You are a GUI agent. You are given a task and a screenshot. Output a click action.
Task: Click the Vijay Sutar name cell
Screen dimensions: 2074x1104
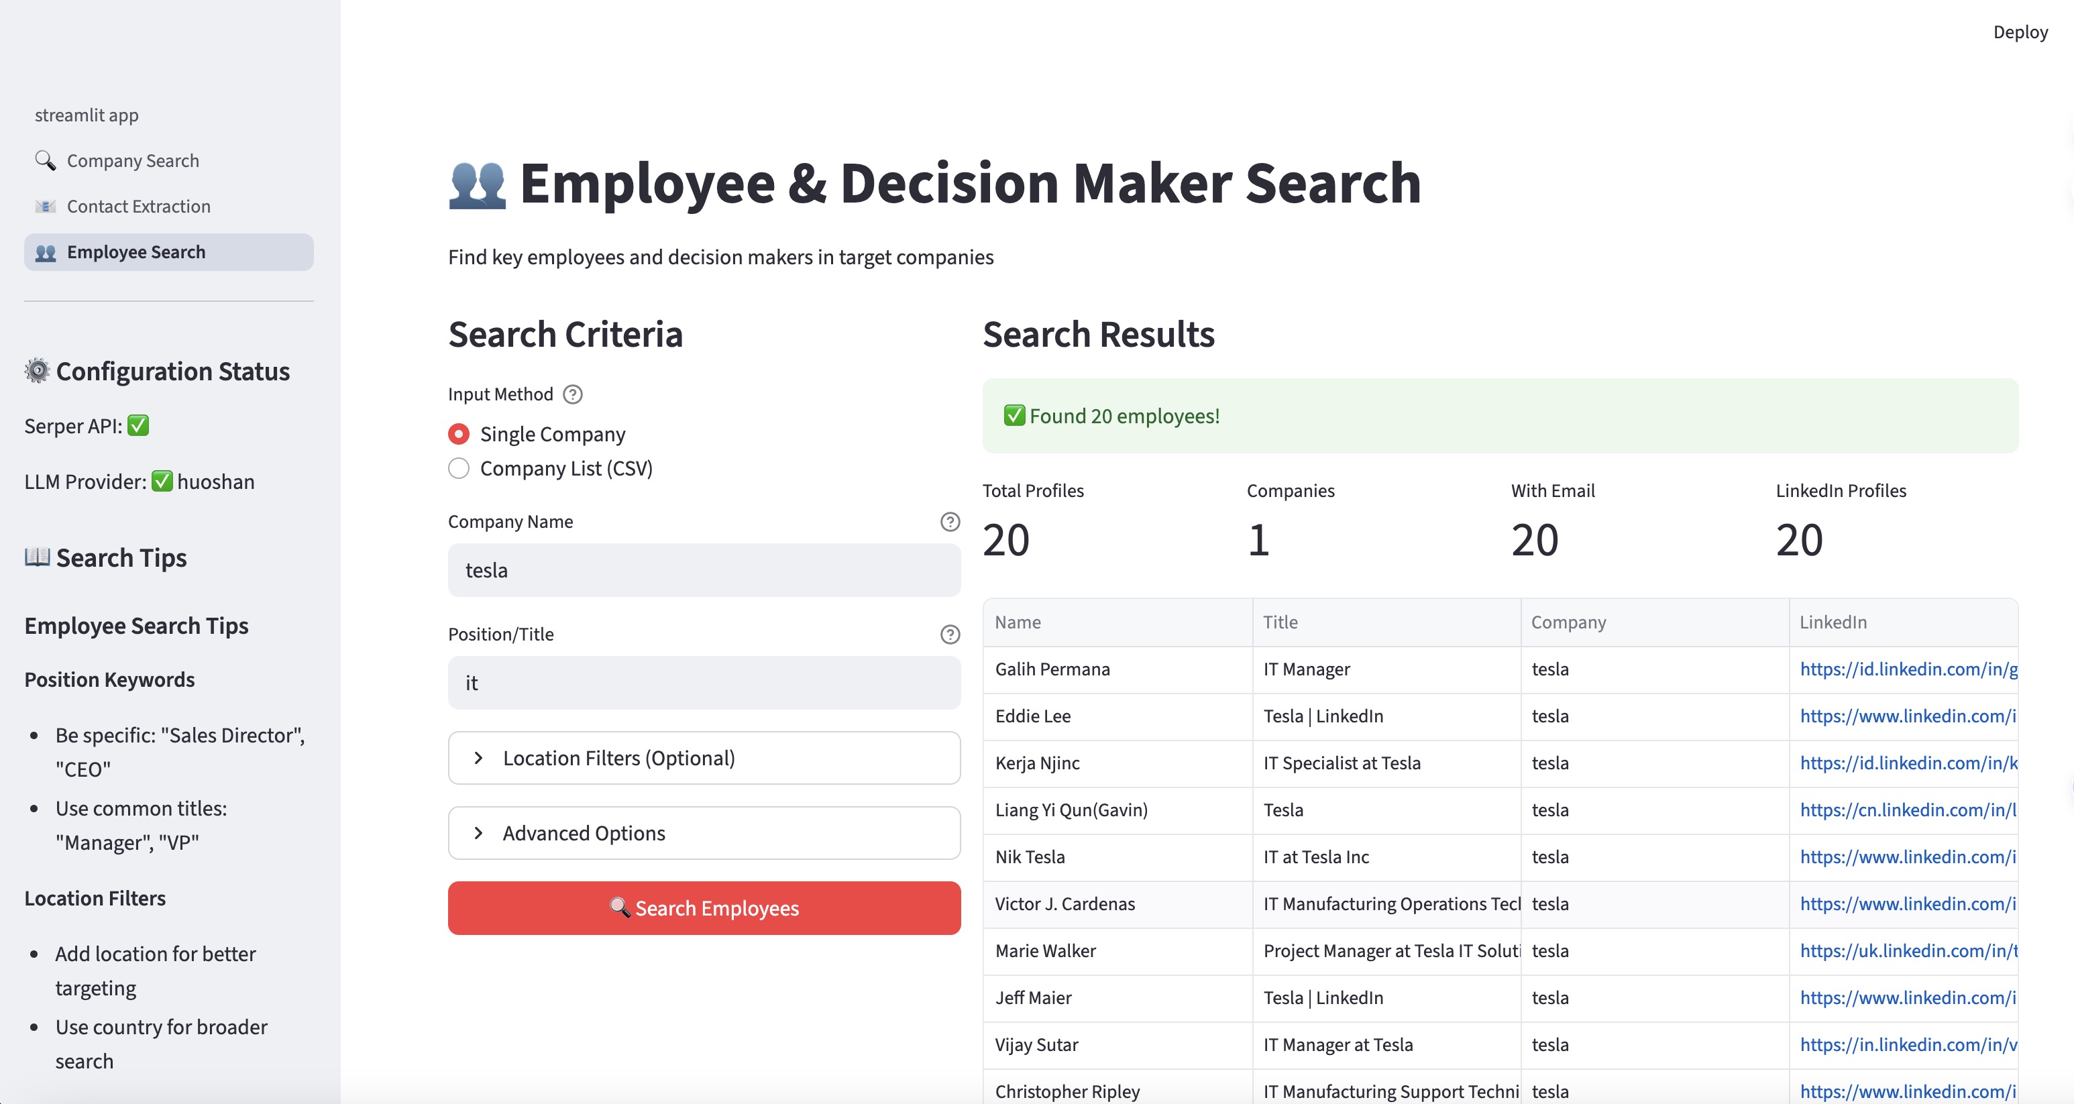1117,1044
